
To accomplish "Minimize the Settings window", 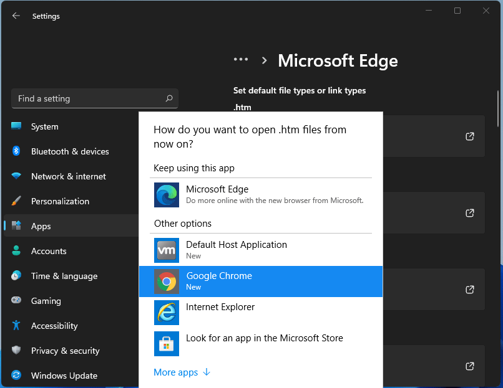I will [429, 11].
